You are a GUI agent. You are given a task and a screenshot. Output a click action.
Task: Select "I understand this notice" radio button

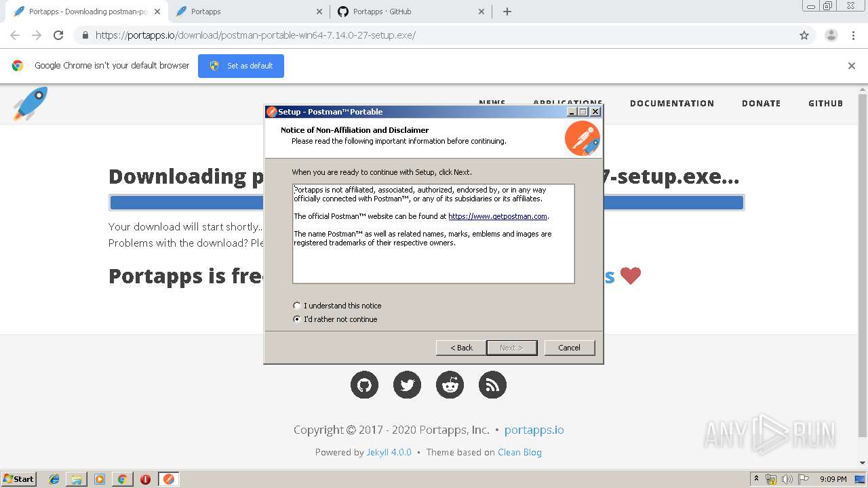coord(296,306)
